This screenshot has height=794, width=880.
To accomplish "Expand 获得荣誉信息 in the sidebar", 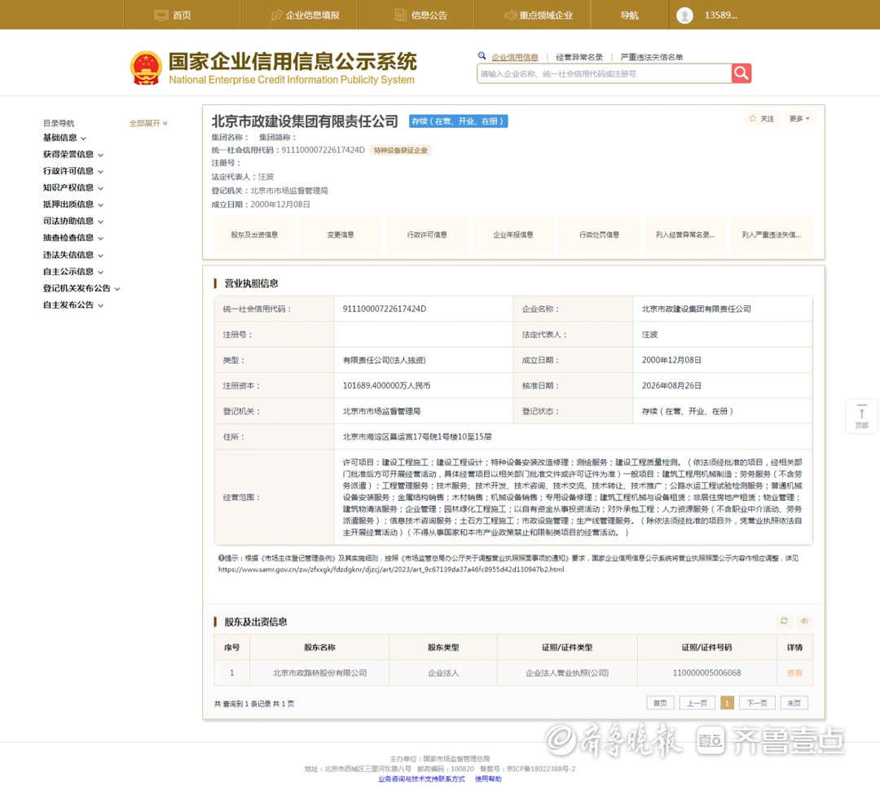I will 73,154.
